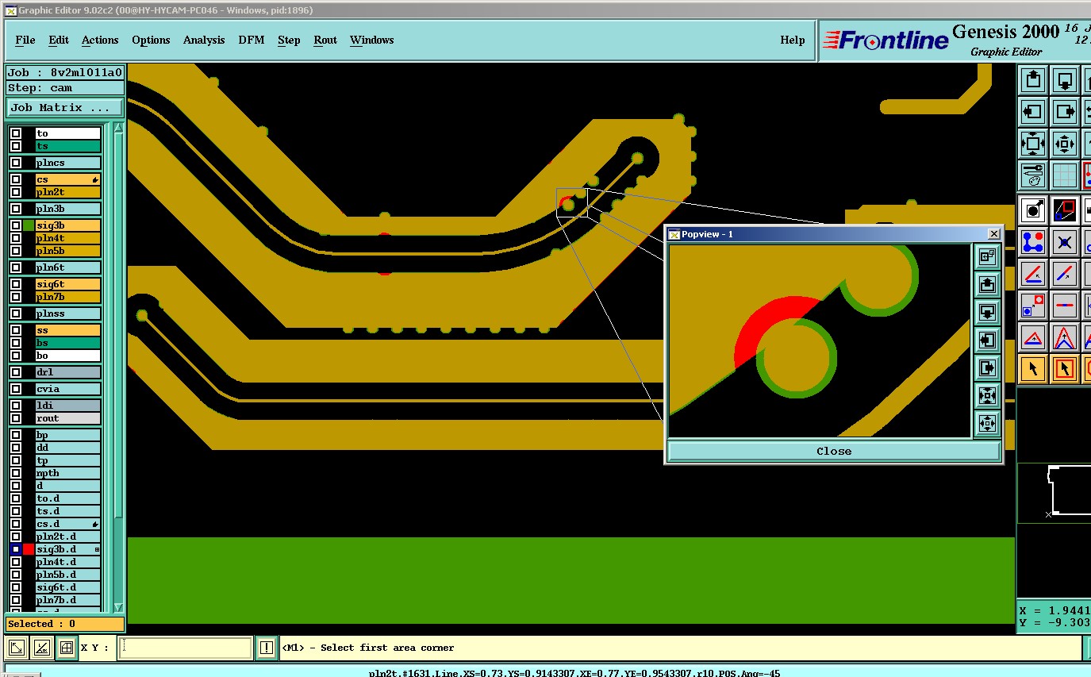
Task: Click the exclamation mark icon by coordinate field
Action: point(267,648)
